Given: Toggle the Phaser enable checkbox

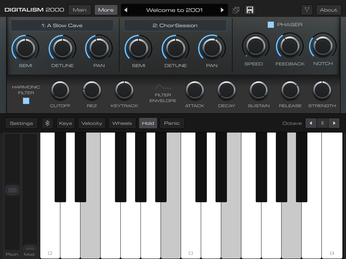Looking at the screenshot, I should point(270,25).
